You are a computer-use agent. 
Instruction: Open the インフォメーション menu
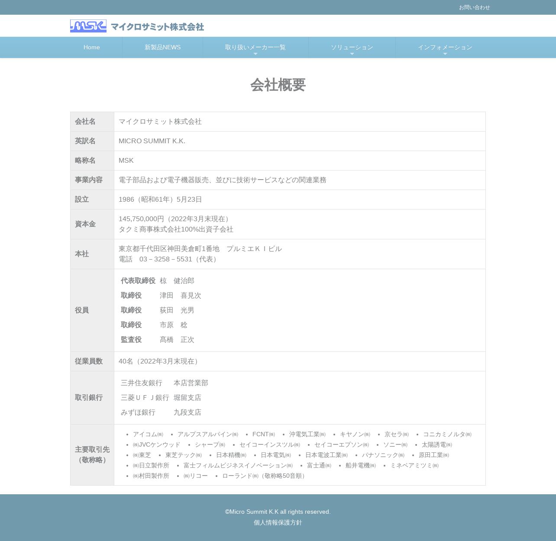(x=445, y=47)
